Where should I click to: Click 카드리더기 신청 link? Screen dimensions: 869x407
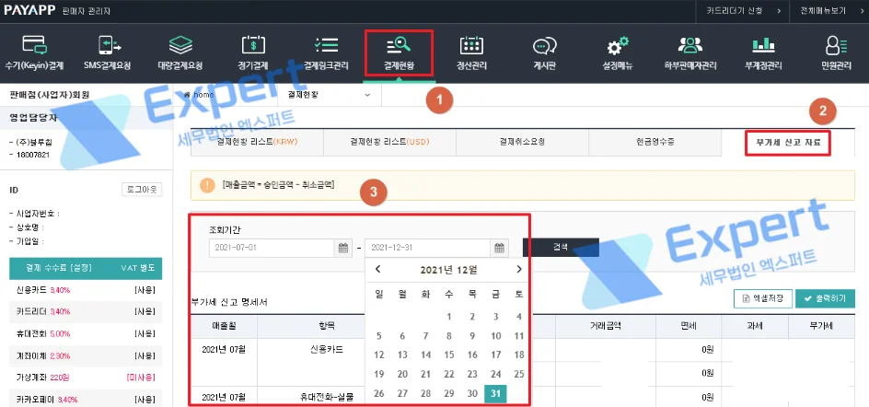point(742,10)
